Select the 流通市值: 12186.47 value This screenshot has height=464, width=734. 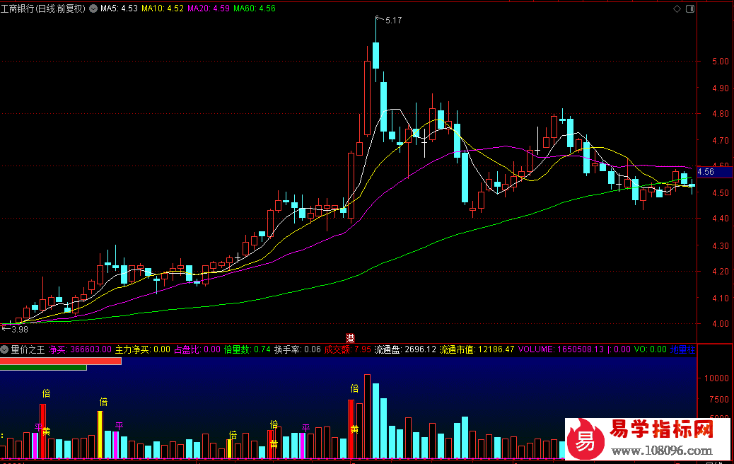[x=477, y=349]
